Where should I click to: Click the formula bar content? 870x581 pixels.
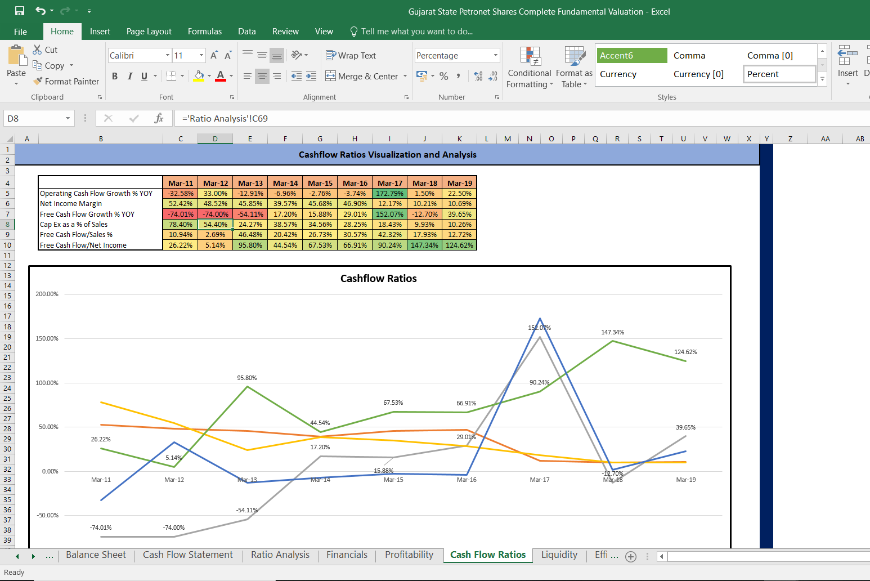point(523,118)
